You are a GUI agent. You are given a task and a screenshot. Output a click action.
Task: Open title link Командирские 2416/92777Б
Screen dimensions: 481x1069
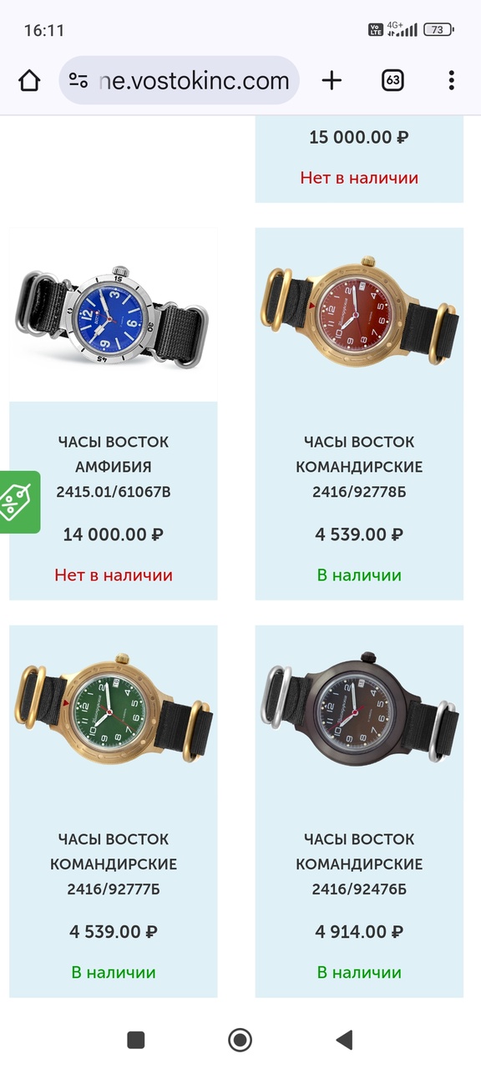pyautogui.click(x=114, y=864)
